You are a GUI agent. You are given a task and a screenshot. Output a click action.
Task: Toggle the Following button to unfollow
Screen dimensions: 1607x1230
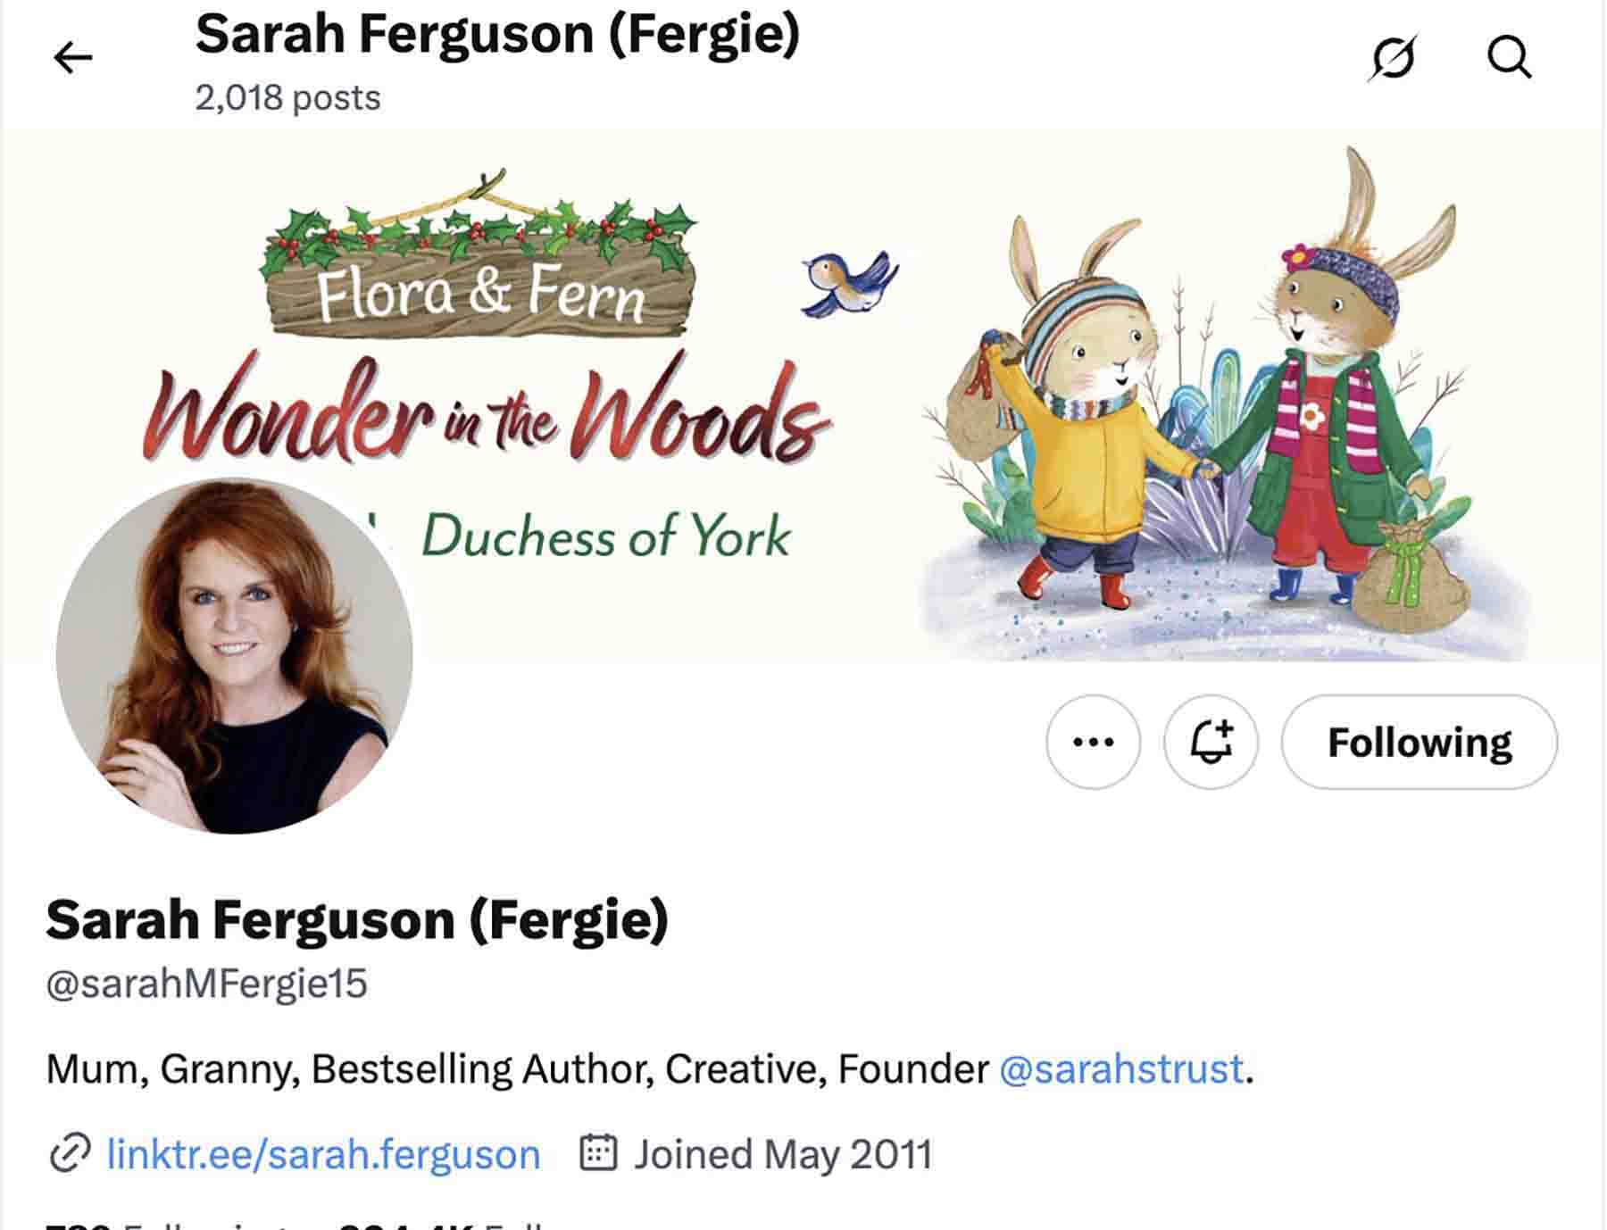coord(1420,742)
